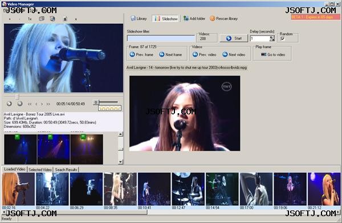Click the small x icon in player toolbar
342x223 pixels.
(x=76, y=19)
